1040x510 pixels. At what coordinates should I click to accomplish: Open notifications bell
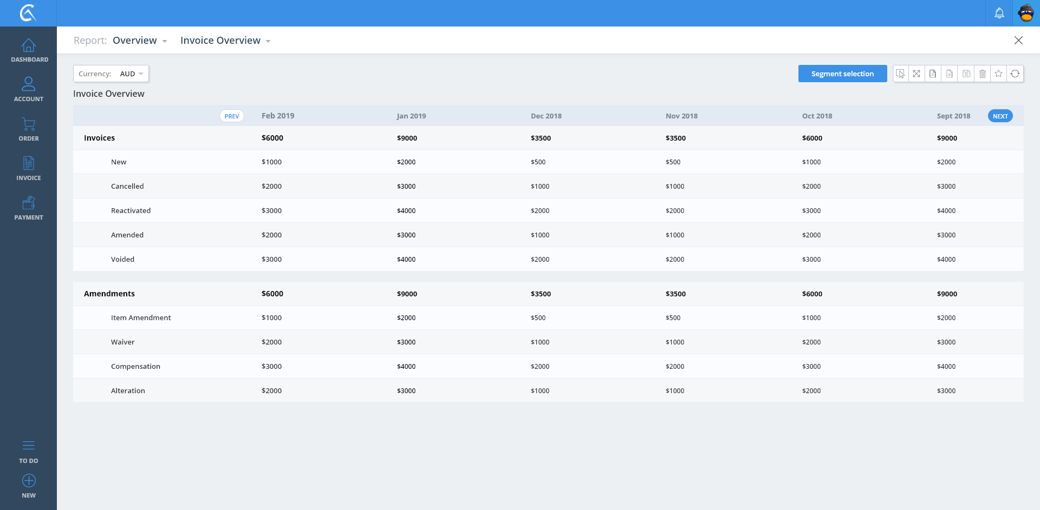[999, 13]
